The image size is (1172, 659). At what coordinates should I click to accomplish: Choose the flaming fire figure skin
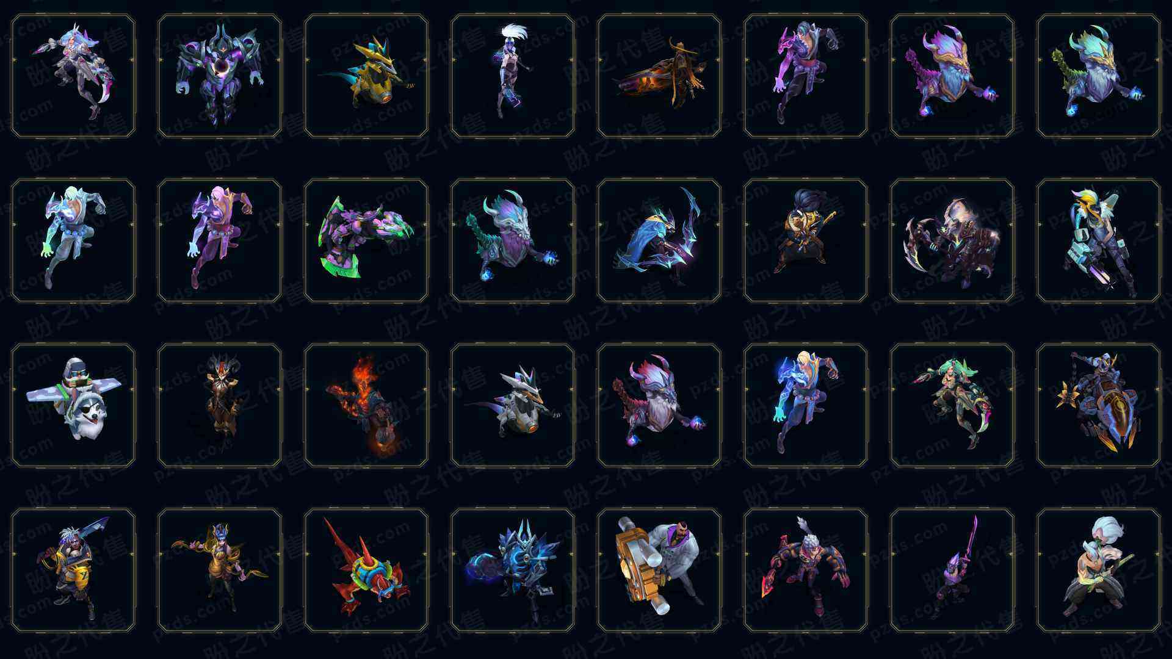[x=366, y=405]
